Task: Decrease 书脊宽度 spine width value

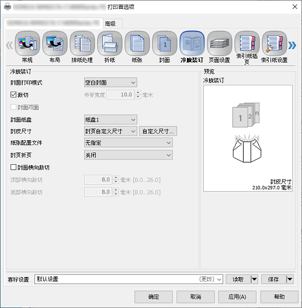Action: (x=138, y=97)
